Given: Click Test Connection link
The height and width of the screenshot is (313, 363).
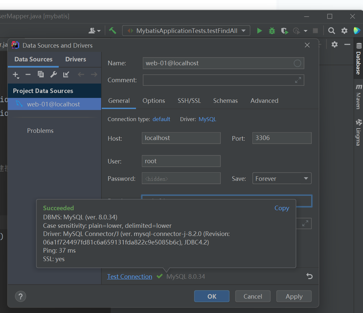Looking at the screenshot, I should tap(129, 276).
